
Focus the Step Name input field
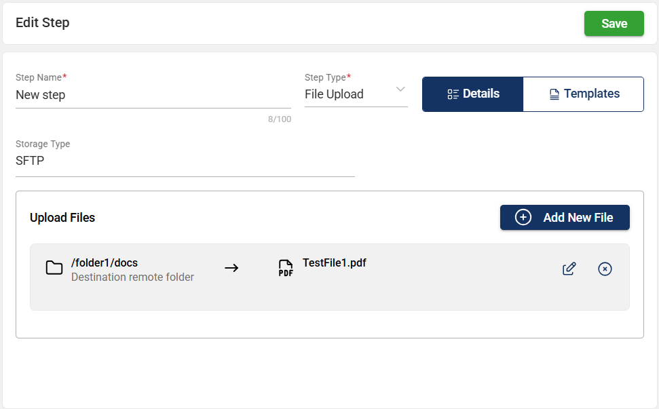pyautogui.click(x=153, y=95)
